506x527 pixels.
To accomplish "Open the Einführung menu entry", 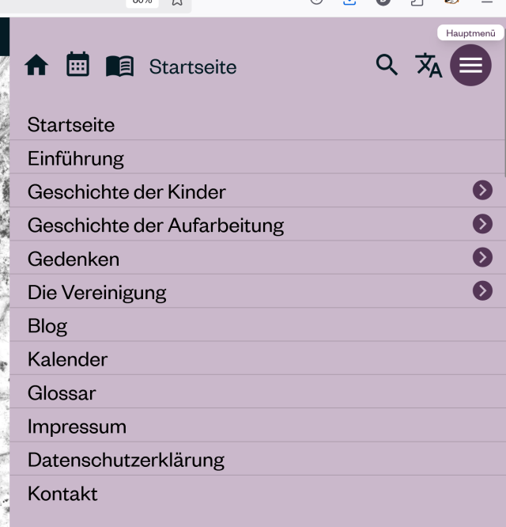I will point(76,158).
